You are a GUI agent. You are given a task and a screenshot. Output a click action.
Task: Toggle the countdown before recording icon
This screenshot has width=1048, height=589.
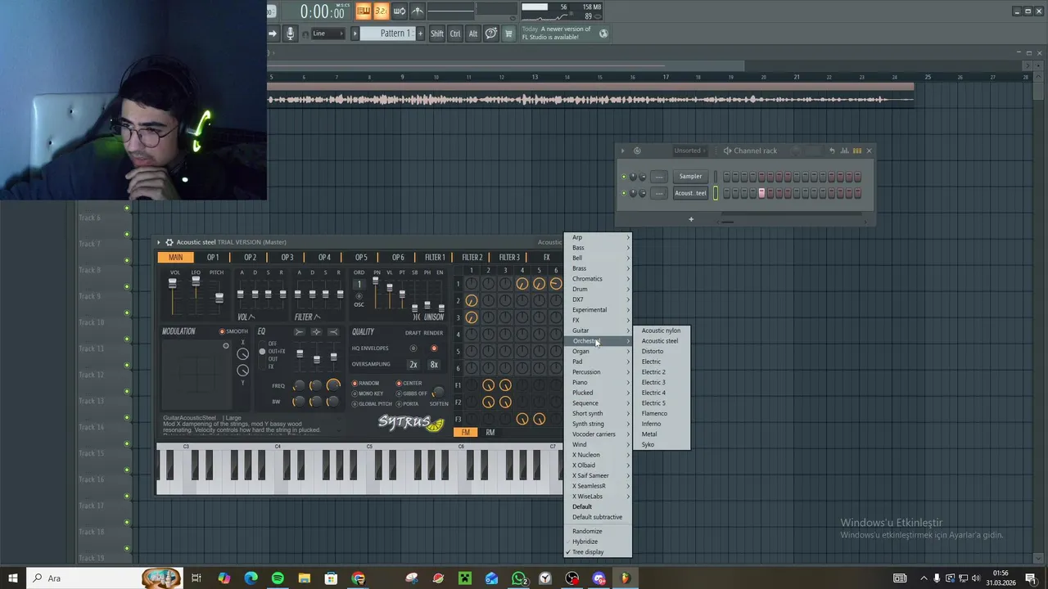tap(381, 11)
